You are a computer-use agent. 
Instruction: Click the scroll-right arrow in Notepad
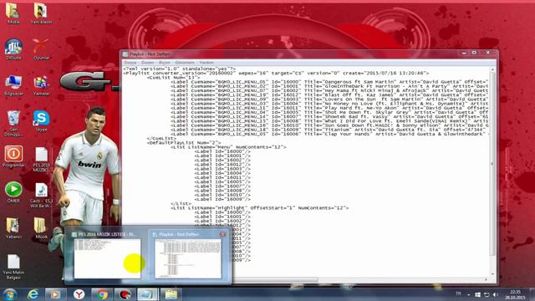(486, 280)
